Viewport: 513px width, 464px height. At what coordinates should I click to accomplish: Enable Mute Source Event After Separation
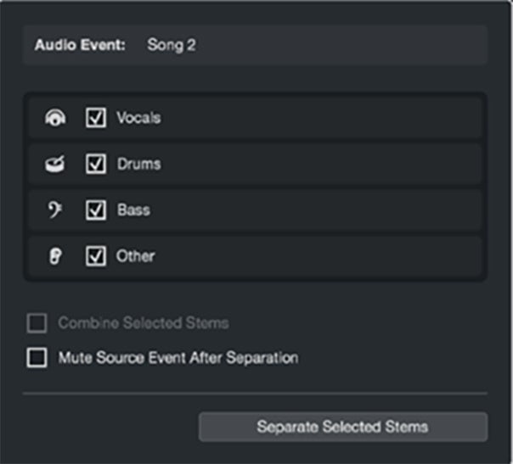point(37,358)
